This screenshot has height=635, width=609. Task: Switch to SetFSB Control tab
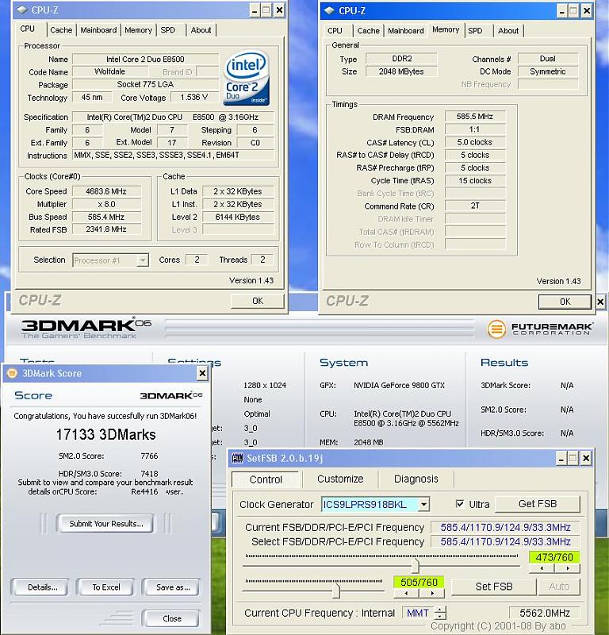point(266,479)
